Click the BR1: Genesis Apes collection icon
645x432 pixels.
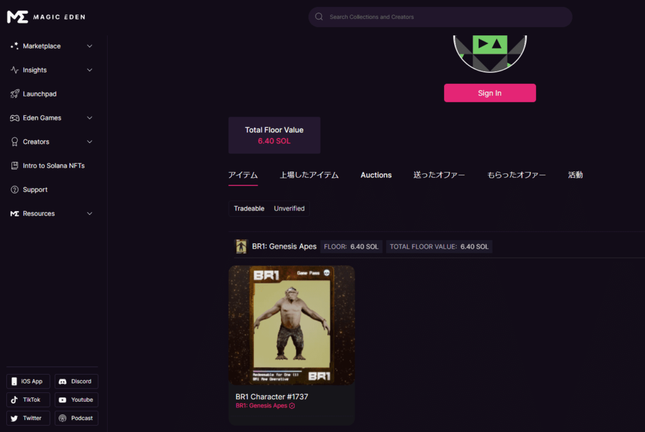click(241, 246)
